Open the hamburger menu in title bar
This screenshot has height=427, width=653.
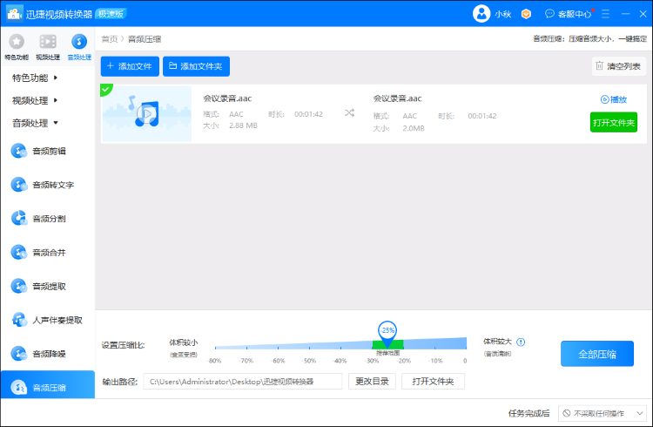[599, 13]
